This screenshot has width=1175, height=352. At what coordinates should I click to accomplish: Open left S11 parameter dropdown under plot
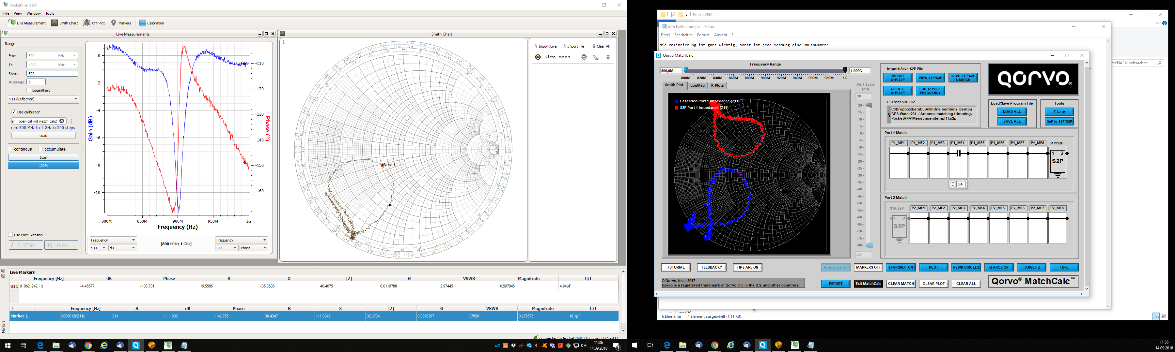click(98, 248)
